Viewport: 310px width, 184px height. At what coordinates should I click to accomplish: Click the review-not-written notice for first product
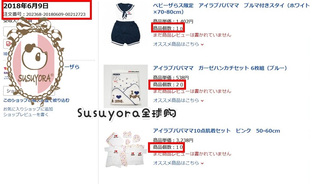pos(192,35)
